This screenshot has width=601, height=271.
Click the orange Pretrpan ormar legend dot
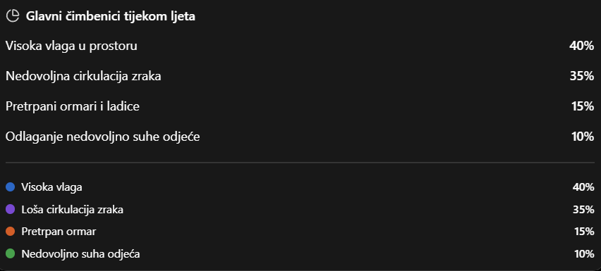[11, 232]
